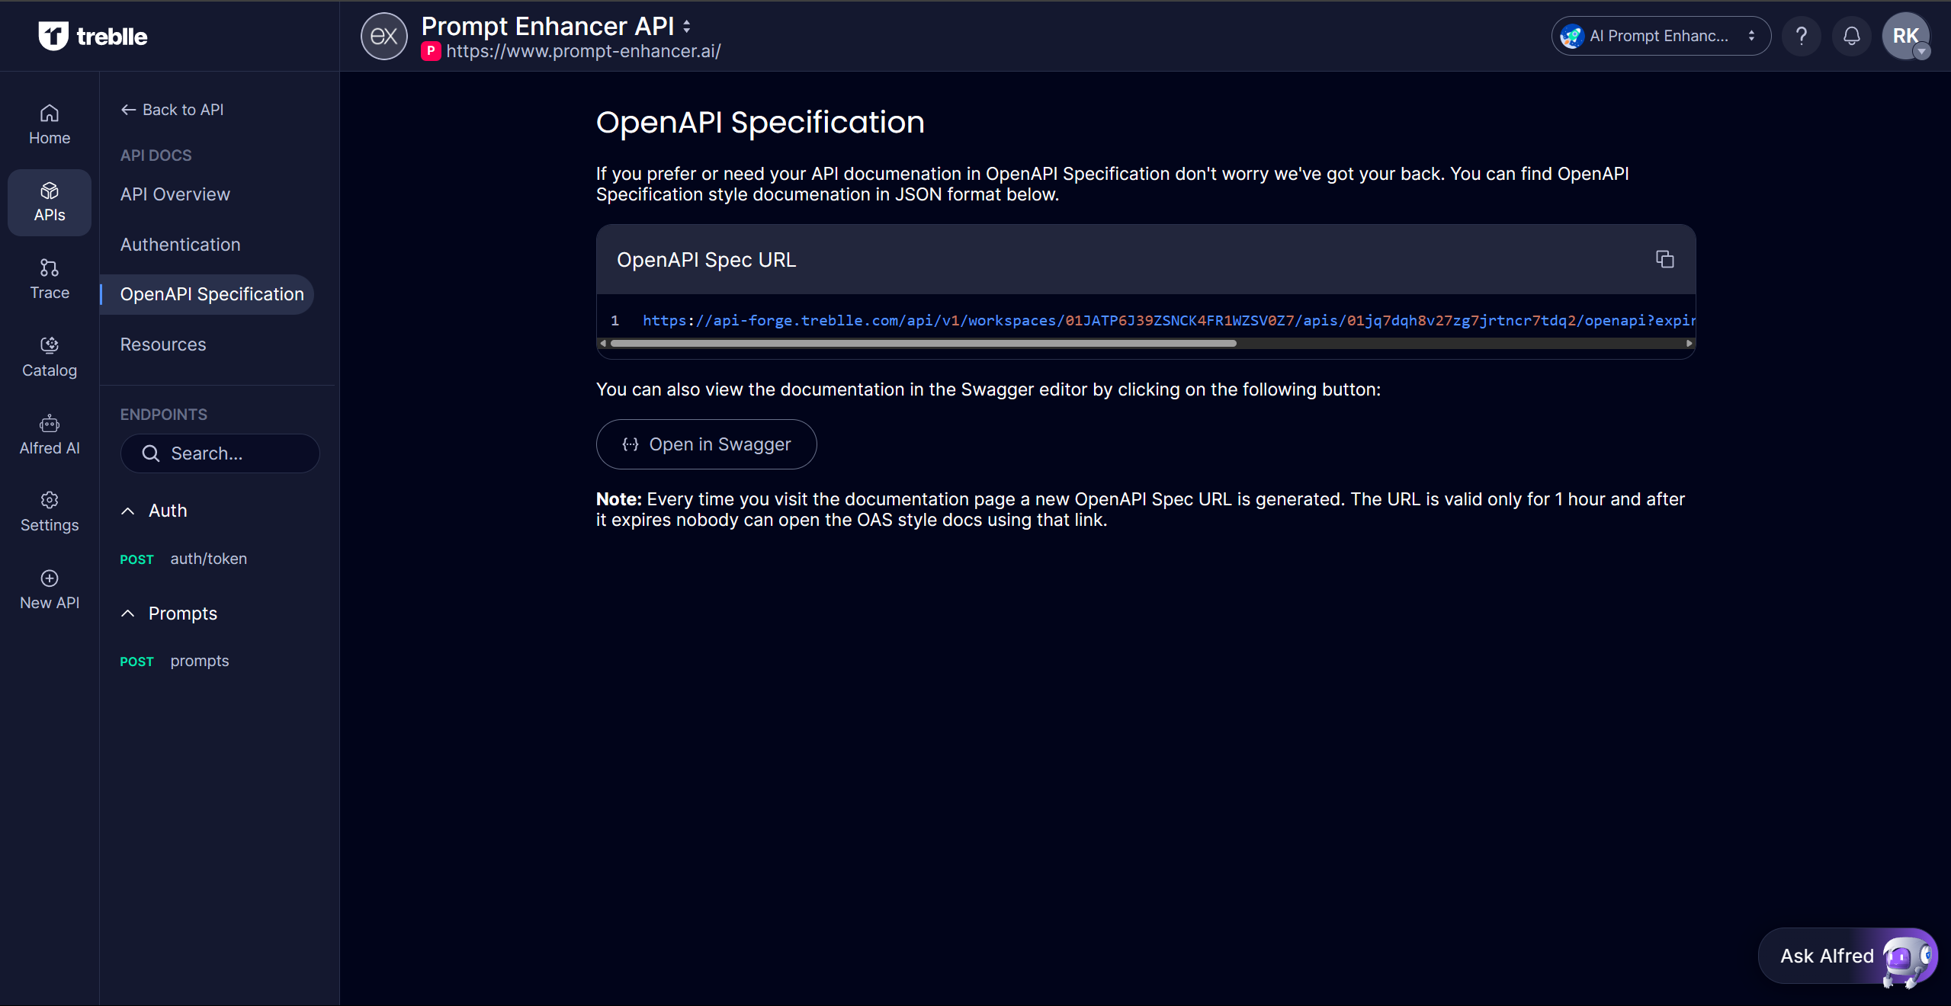Screen dimensions: 1951x1006
Task: Open notifications bell
Action: coord(1851,36)
